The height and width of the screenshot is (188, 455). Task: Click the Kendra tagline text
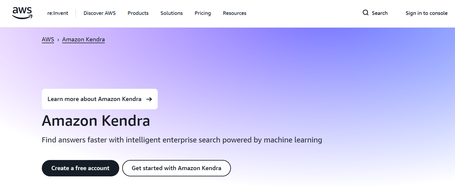click(x=182, y=140)
